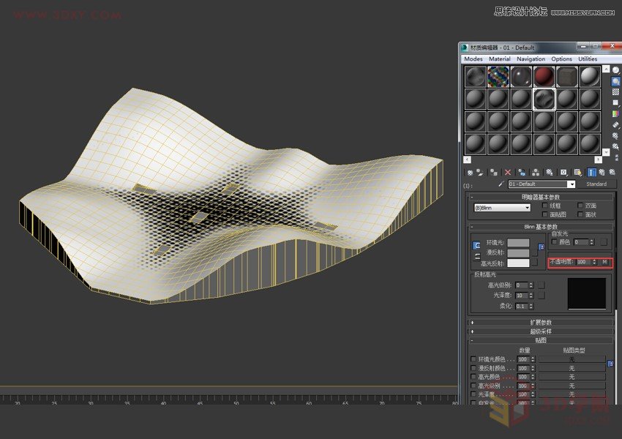Open the Material menu

coord(500,59)
